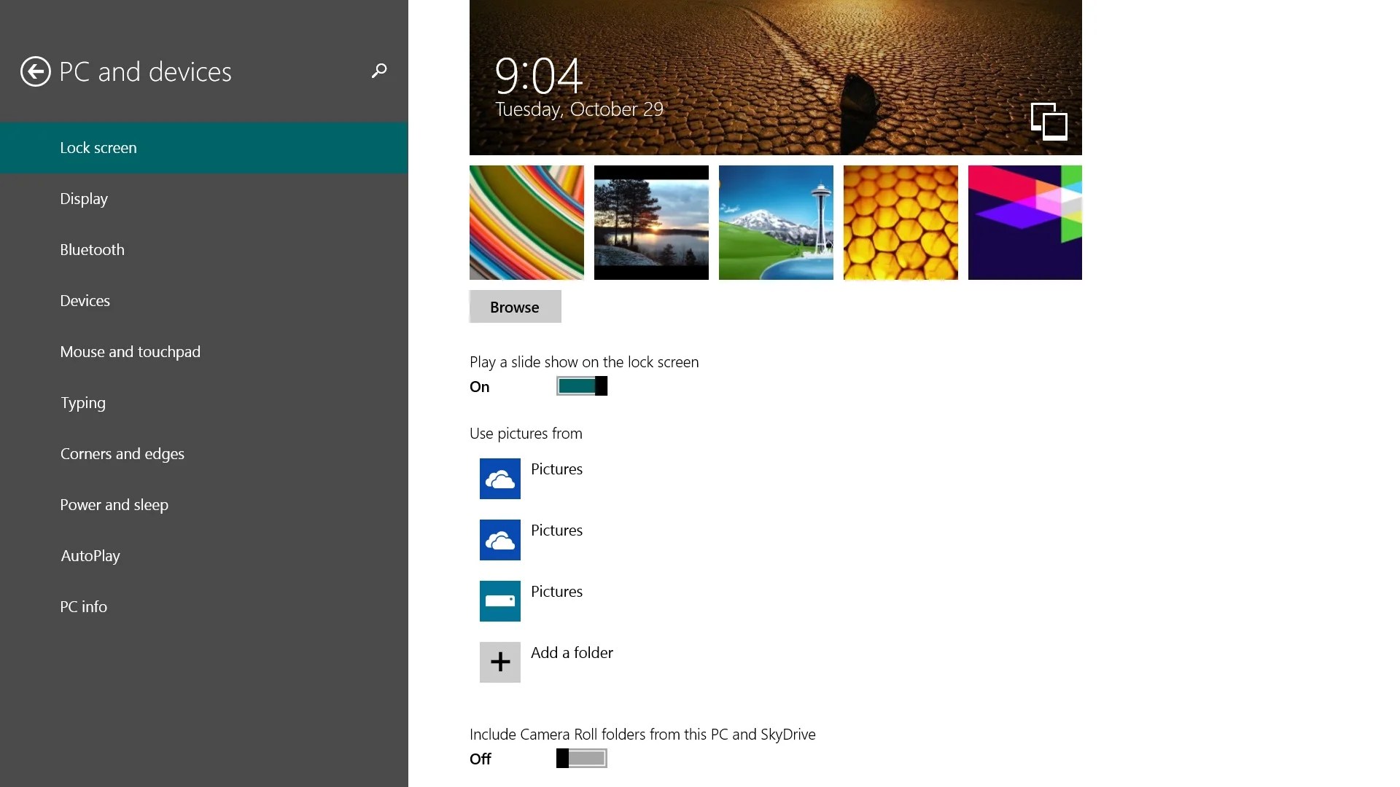Click the Add a folder plus icon
1400x787 pixels.
pos(499,662)
